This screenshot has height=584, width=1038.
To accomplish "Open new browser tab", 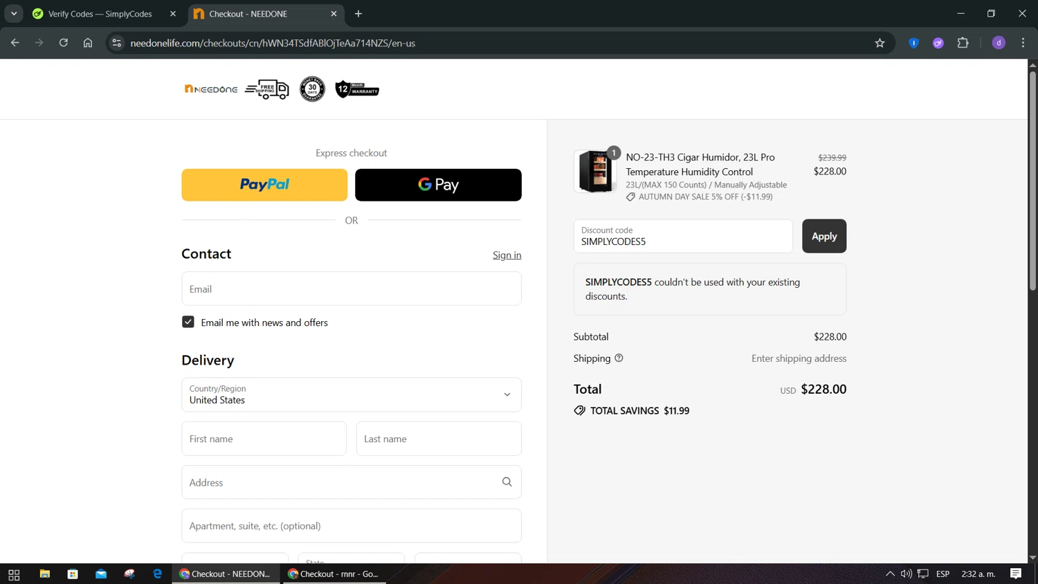I will click(358, 14).
